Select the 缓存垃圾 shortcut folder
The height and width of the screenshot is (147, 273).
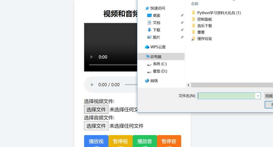click(204, 39)
